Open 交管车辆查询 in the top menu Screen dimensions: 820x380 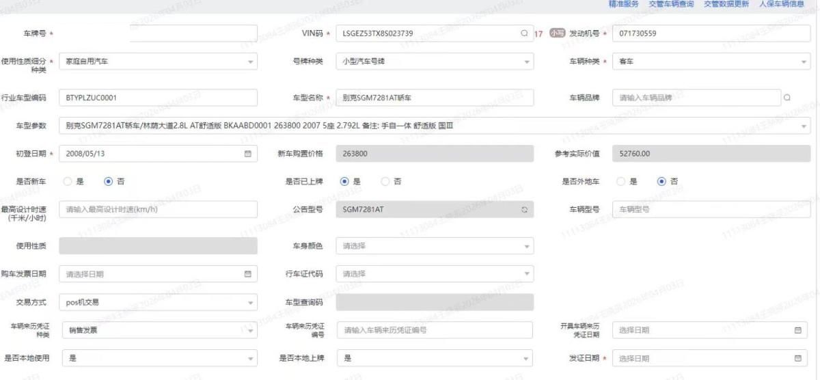(x=670, y=4)
